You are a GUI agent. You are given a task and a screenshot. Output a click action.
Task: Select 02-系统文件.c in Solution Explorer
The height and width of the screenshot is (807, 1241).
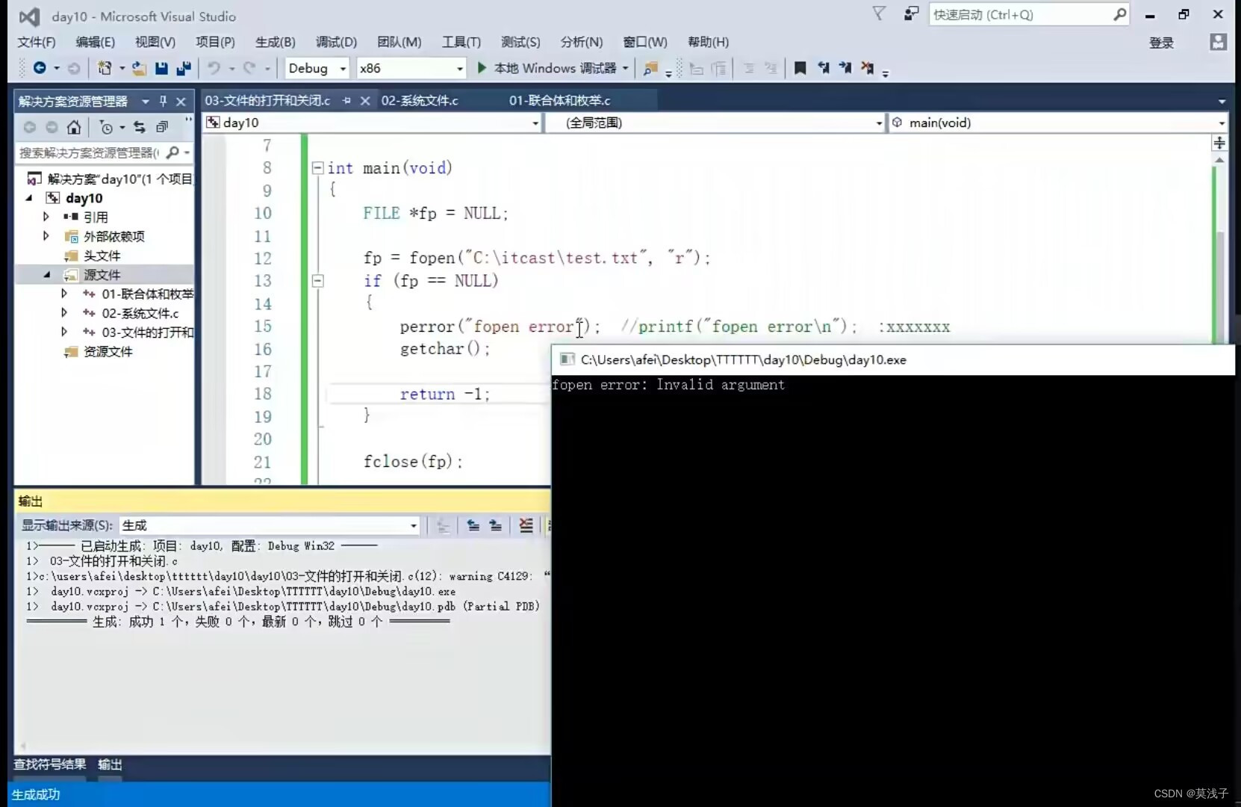[x=140, y=313]
